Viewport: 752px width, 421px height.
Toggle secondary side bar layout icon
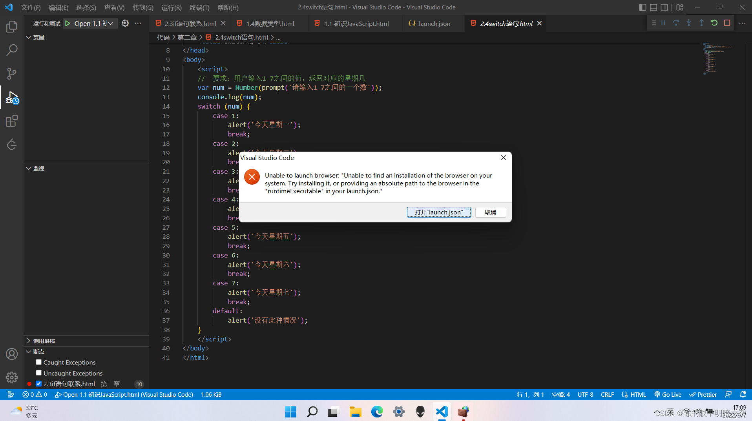[x=664, y=7]
